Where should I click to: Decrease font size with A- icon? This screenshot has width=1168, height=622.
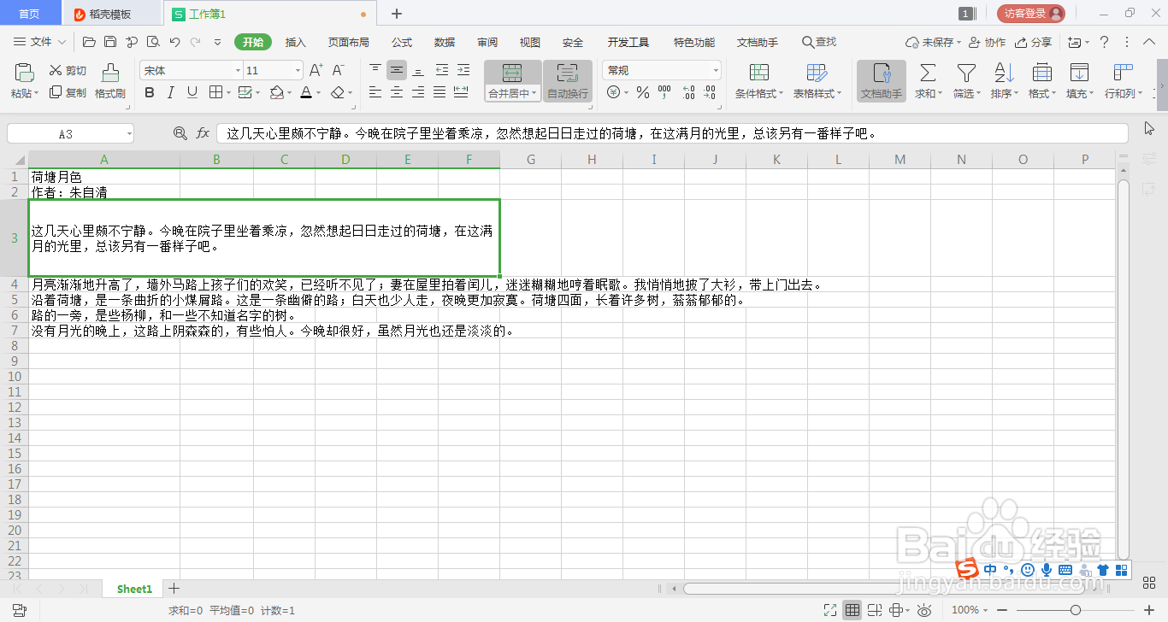338,70
